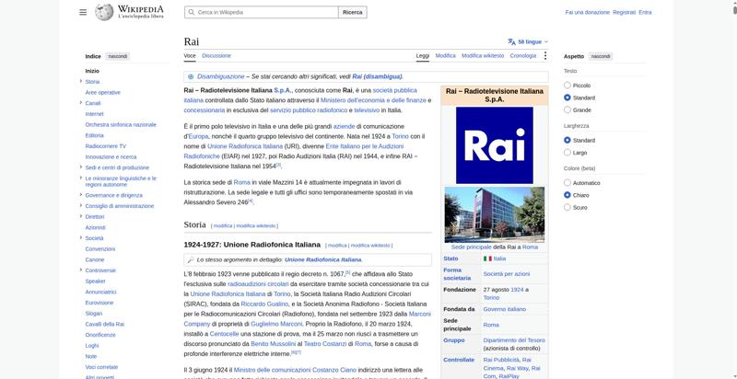
Task: Click Fai una donazione link
Action: (x=587, y=12)
